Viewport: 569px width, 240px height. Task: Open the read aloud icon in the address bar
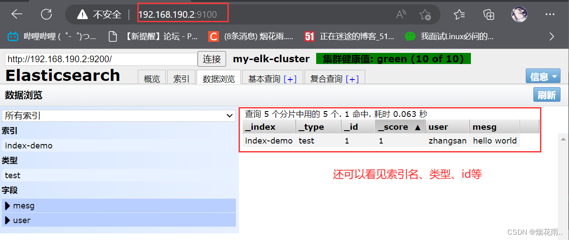click(x=401, y=15)
